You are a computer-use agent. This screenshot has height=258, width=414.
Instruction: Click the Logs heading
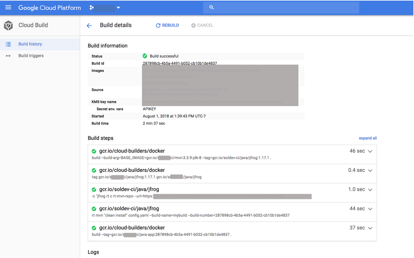[93, 252]
